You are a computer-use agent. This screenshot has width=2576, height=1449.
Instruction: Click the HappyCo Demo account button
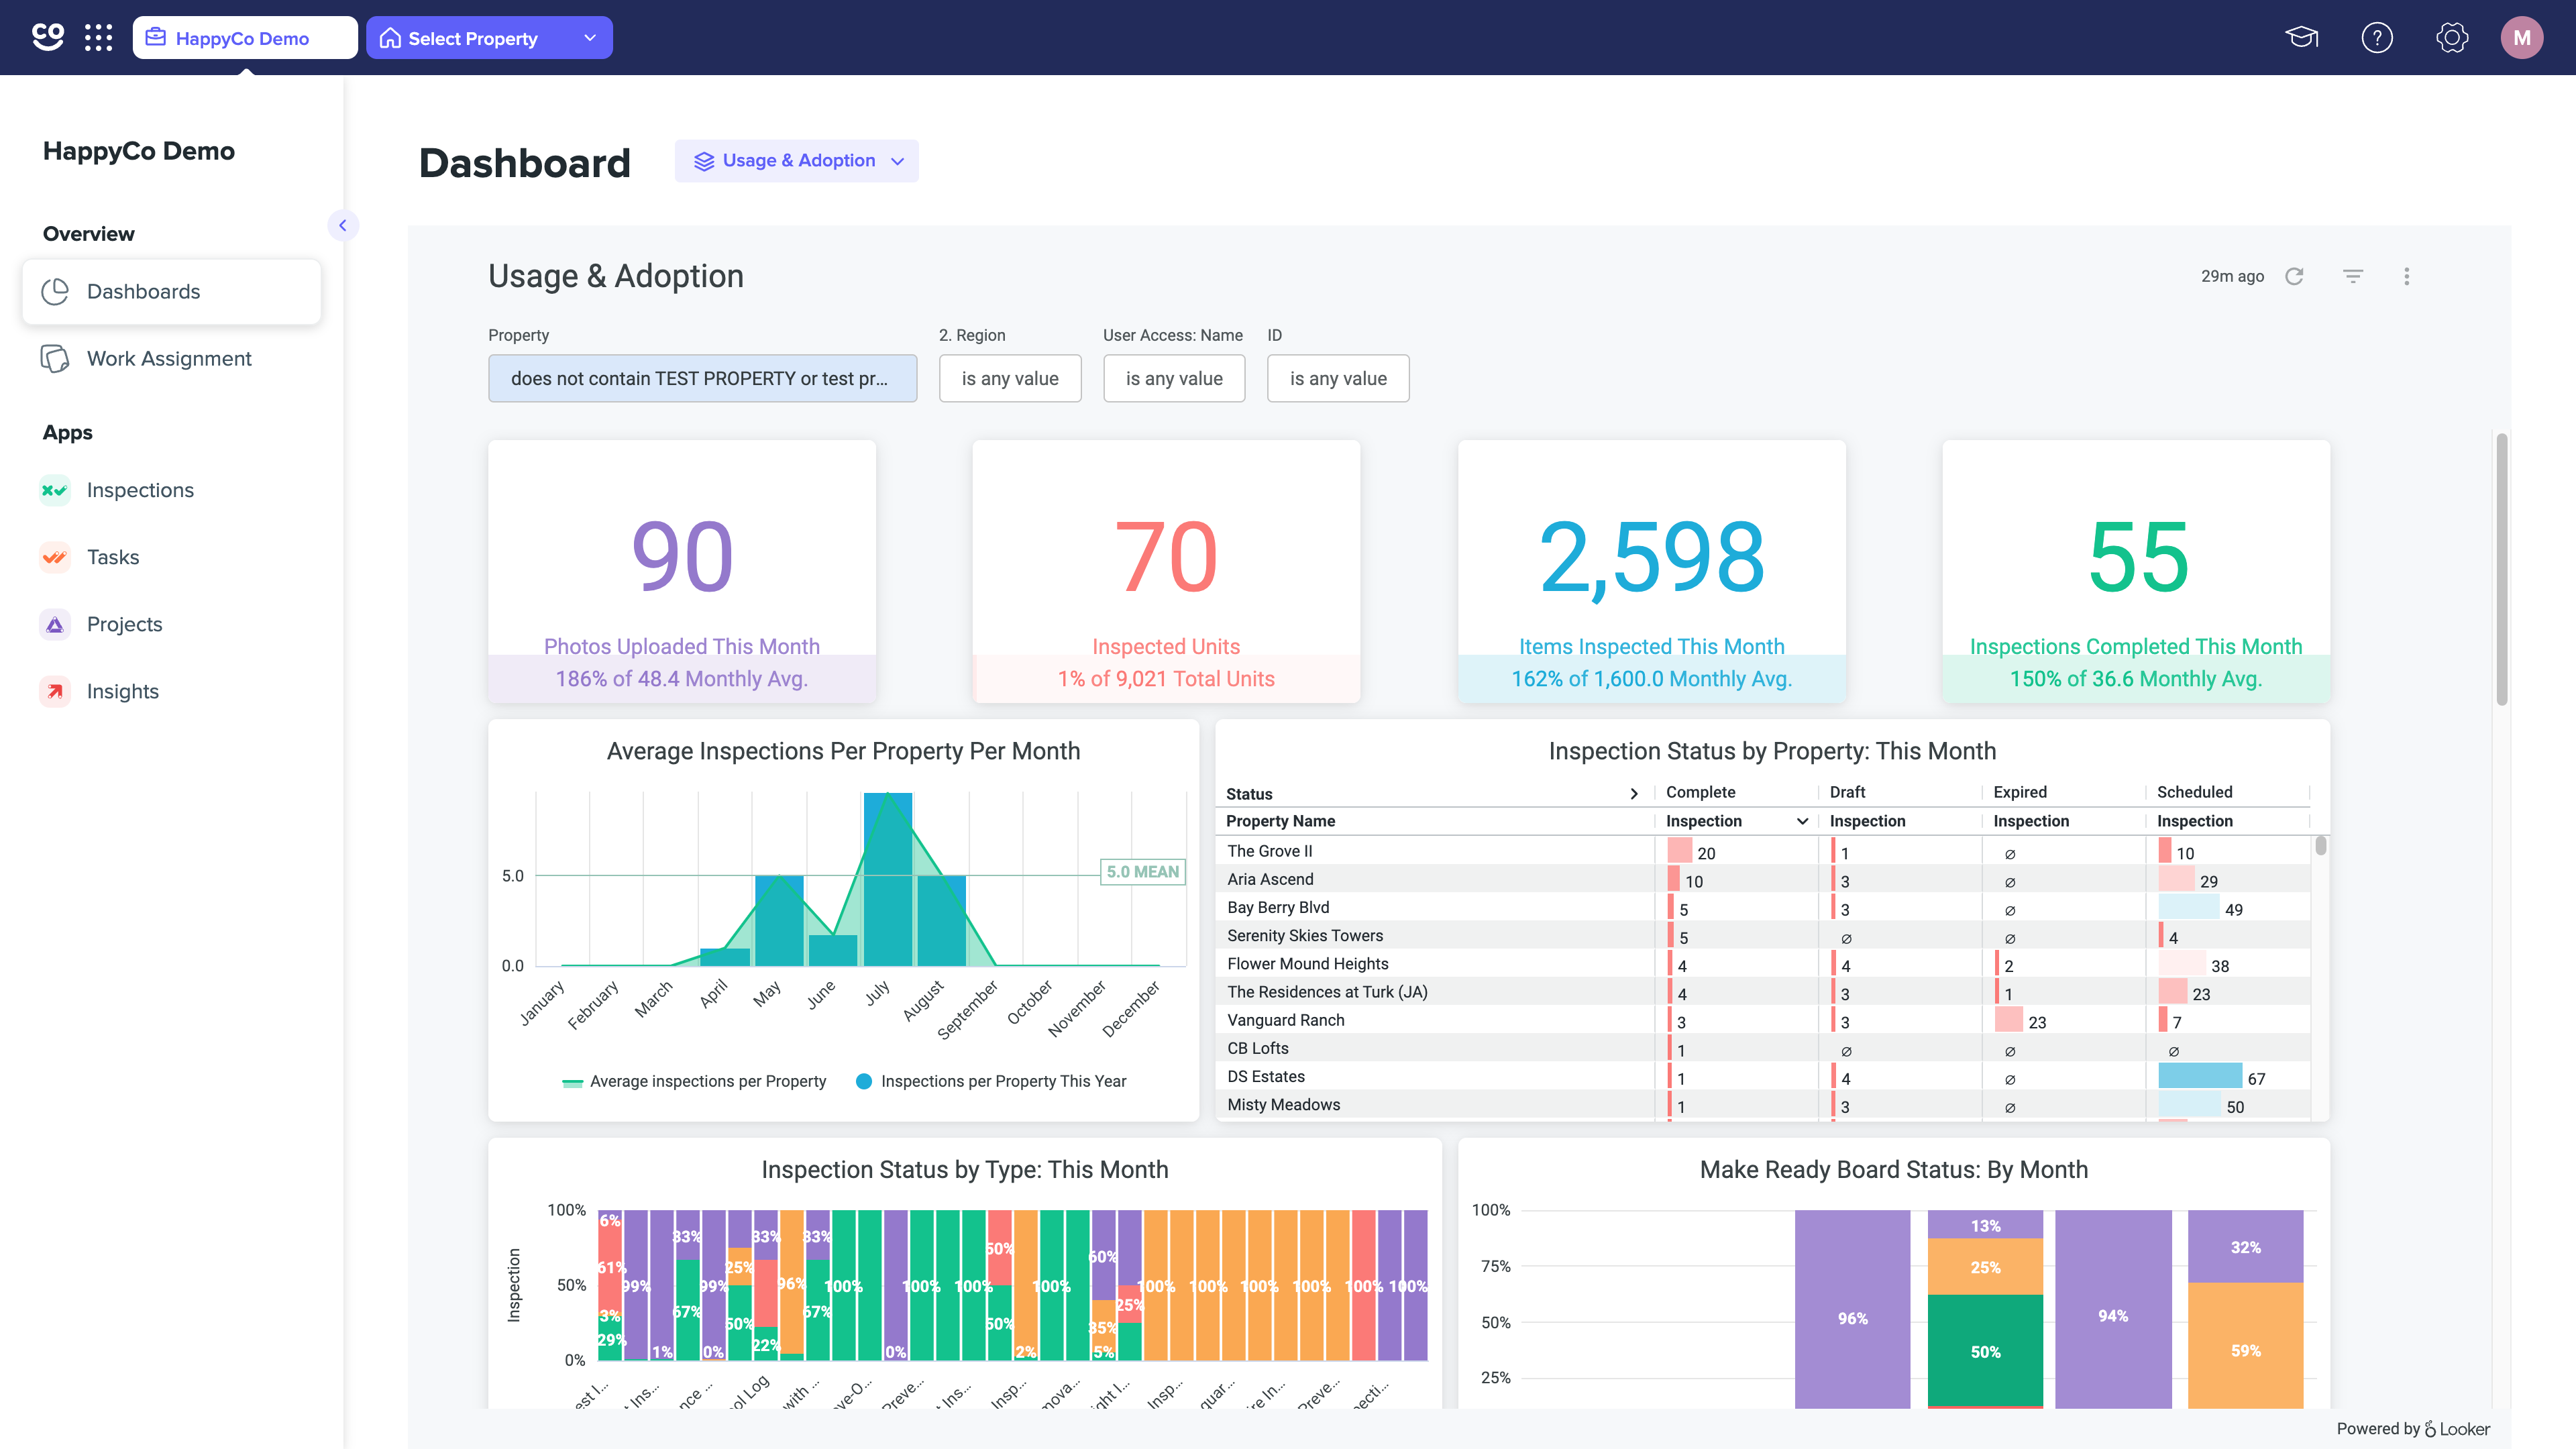point(245,38)
